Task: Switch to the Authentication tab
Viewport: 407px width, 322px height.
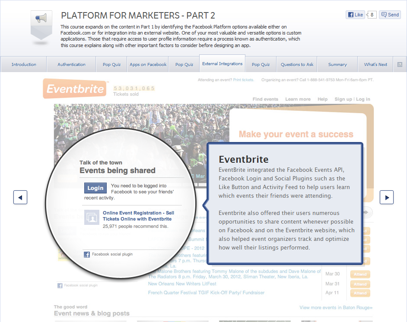Action: click(x=71, y=64)
